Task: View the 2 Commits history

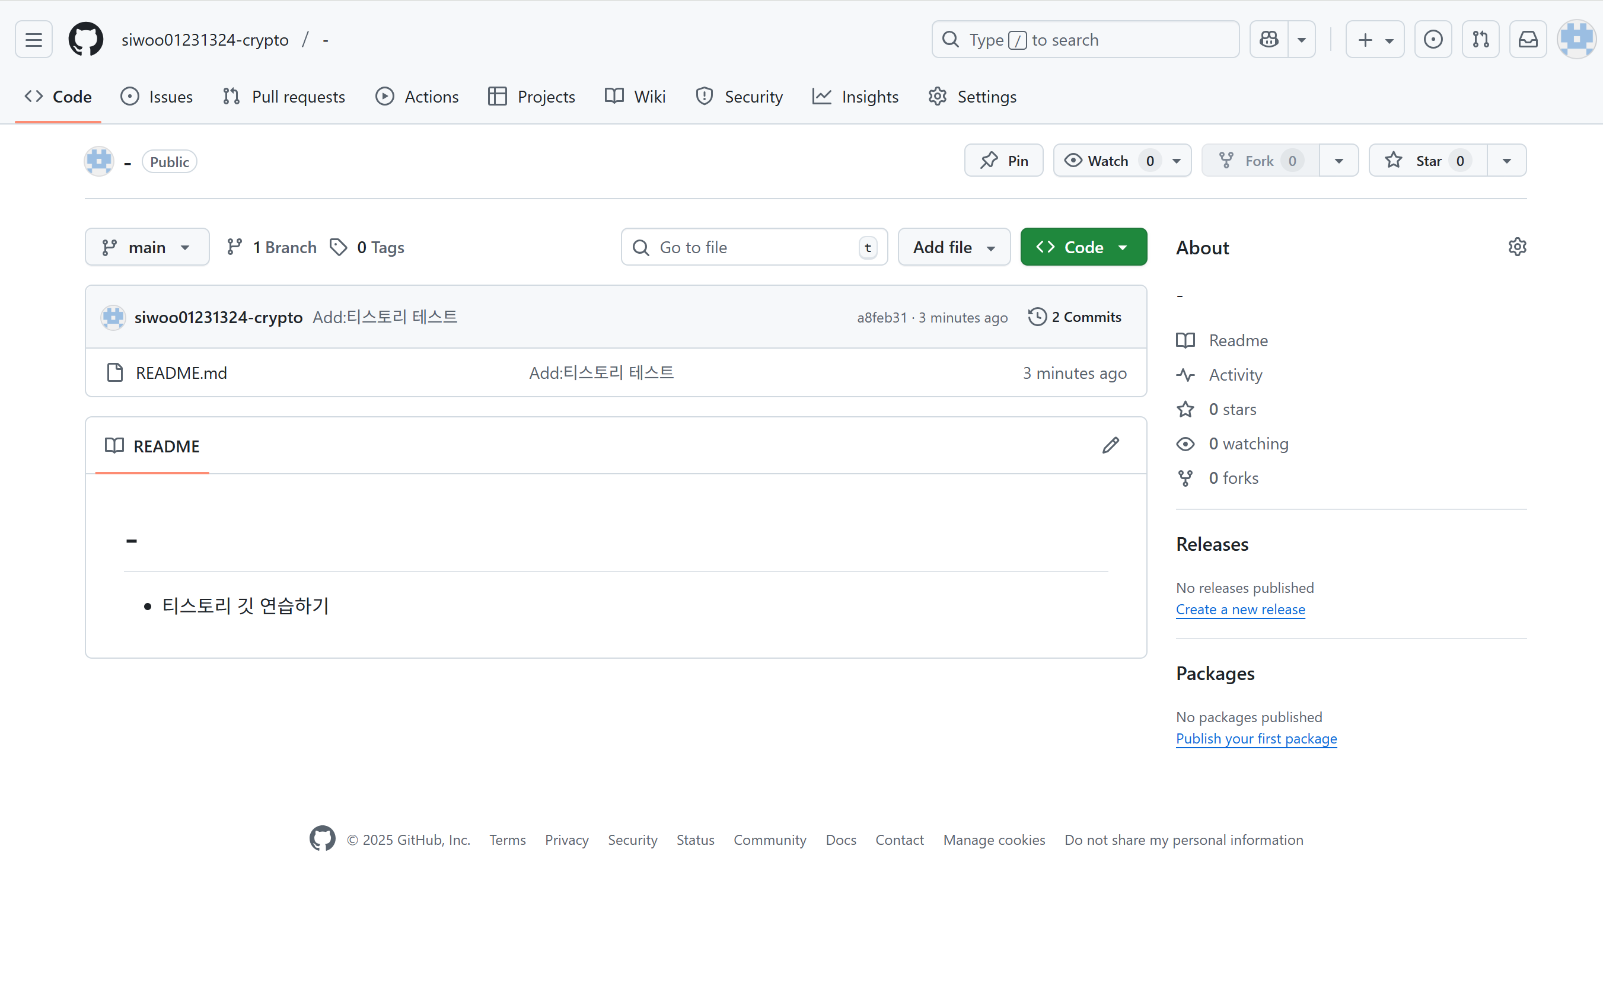Action: pyautogui.click(x=1075, y=317)
